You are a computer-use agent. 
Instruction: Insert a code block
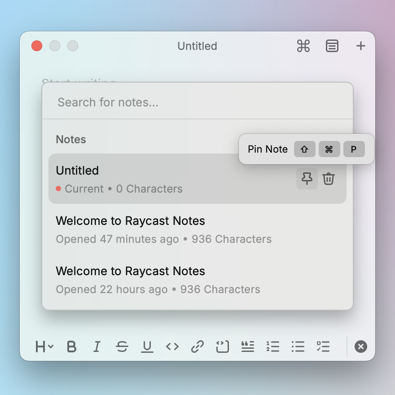pos(223,347)
